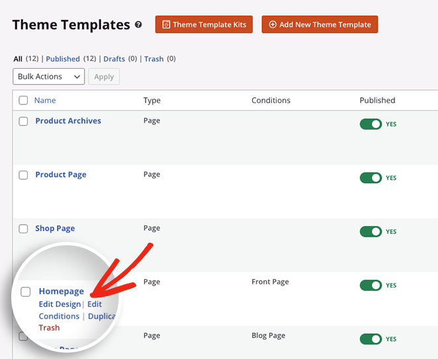Open the Trash filter
The height and width of the screenshot is (359, 438).
click(x=153, y=59)
